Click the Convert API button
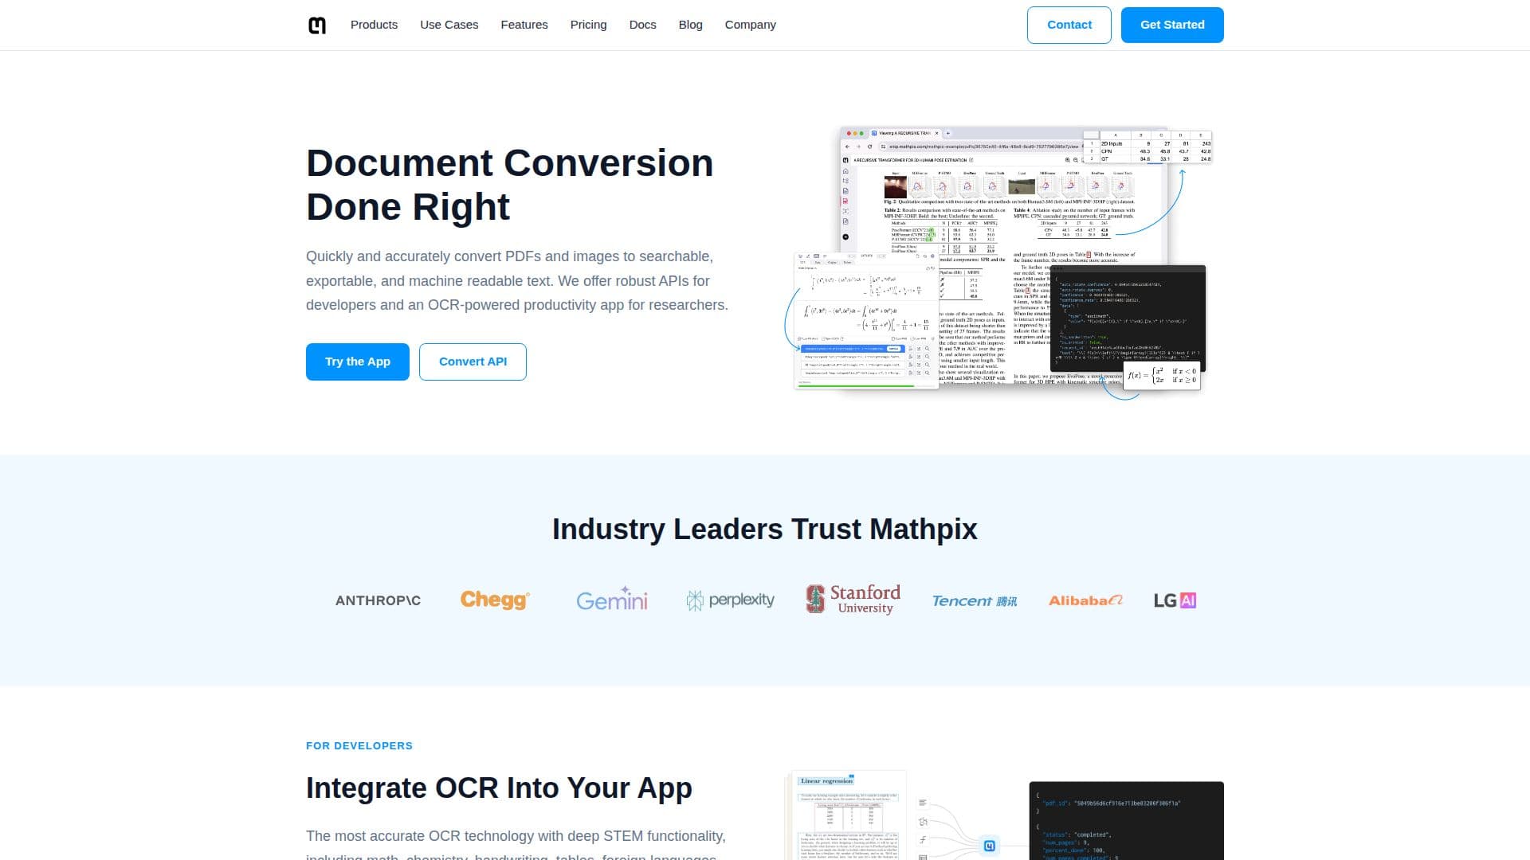The width and height of the screenshot is (1530, 860). 473,362
